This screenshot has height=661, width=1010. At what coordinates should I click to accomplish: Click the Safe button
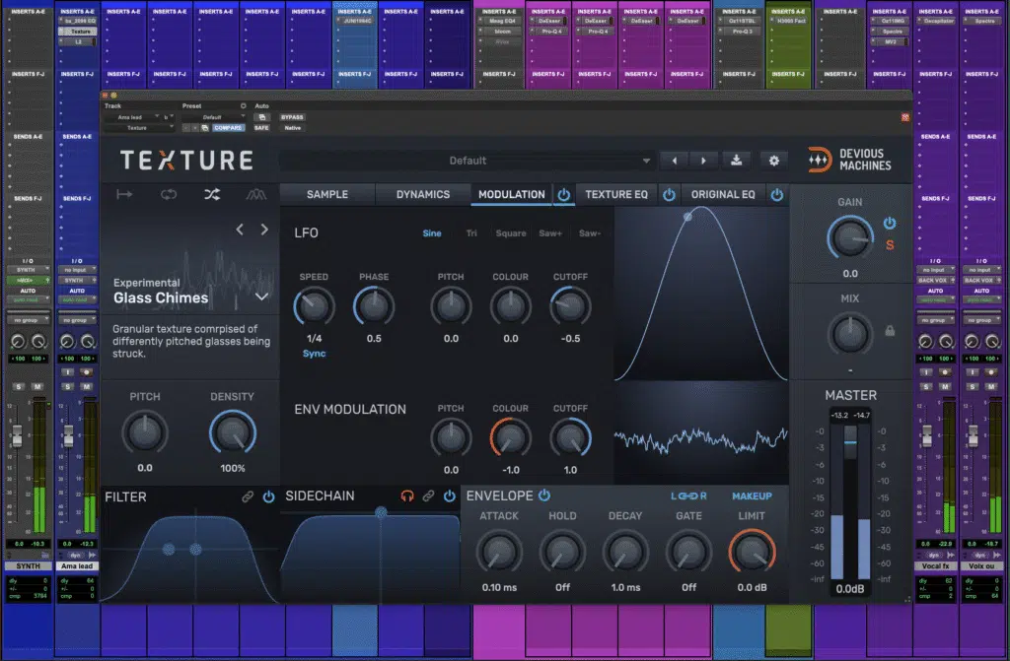pos(261,128)
